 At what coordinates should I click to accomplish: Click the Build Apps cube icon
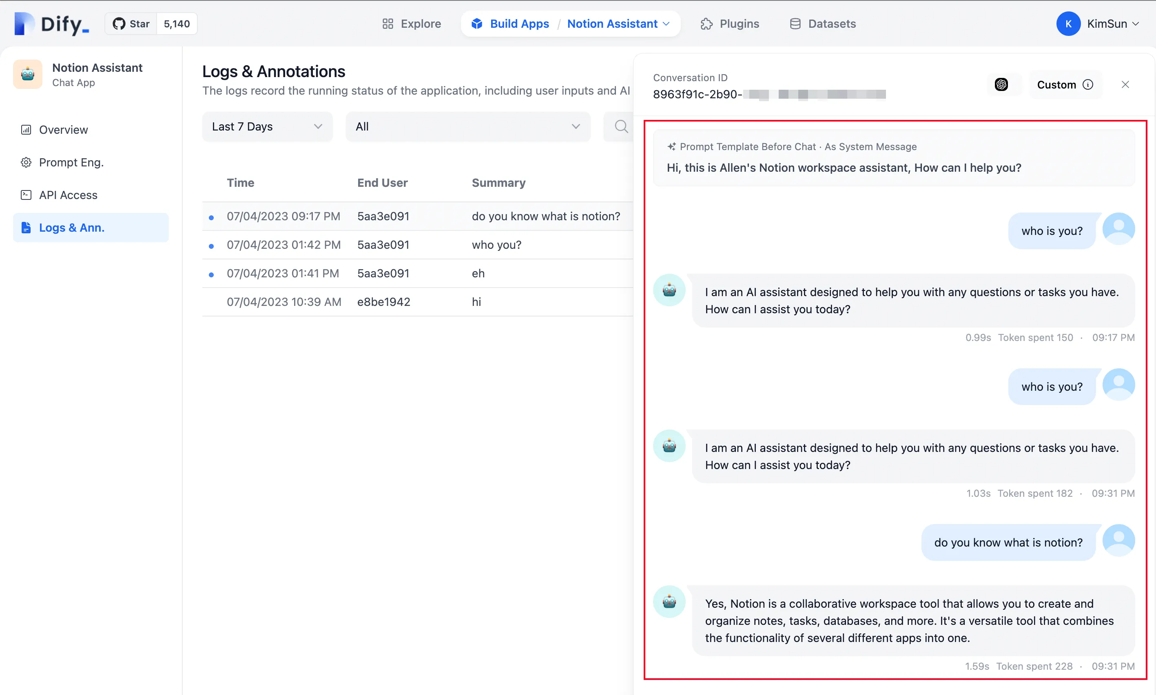(x=477, y=24)
